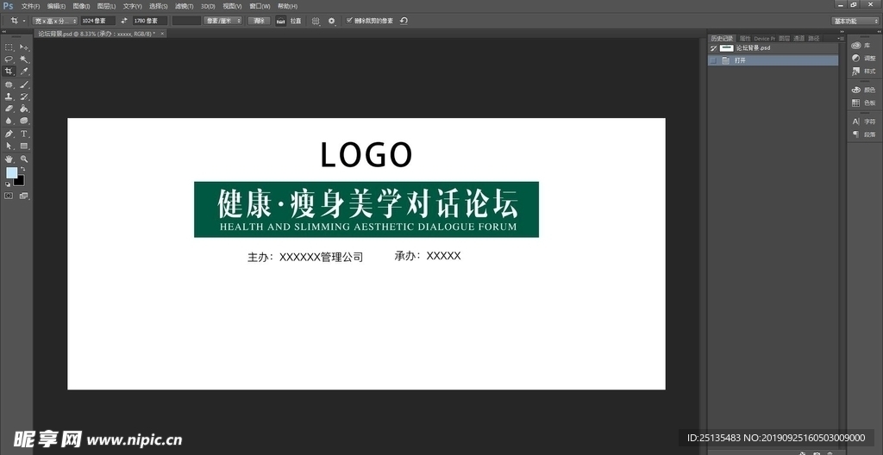883x455 pixels.
Task: Select the Pen tool
Action: [9, 134]
